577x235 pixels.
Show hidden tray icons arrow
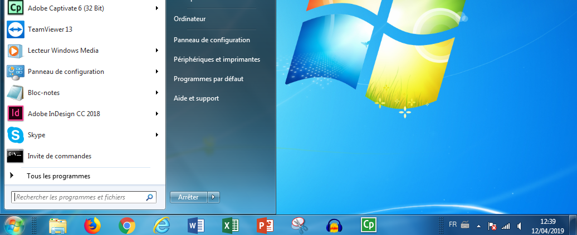pyautogui.click(x=479, y=226)
